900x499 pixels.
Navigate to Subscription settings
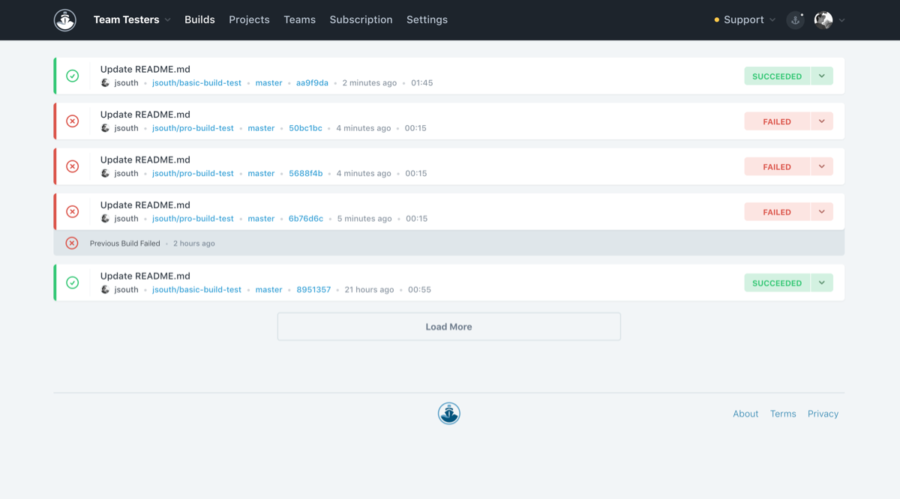tap(361, 19)
